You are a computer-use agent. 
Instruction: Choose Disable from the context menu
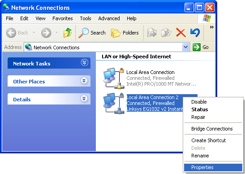coord(213,102)
